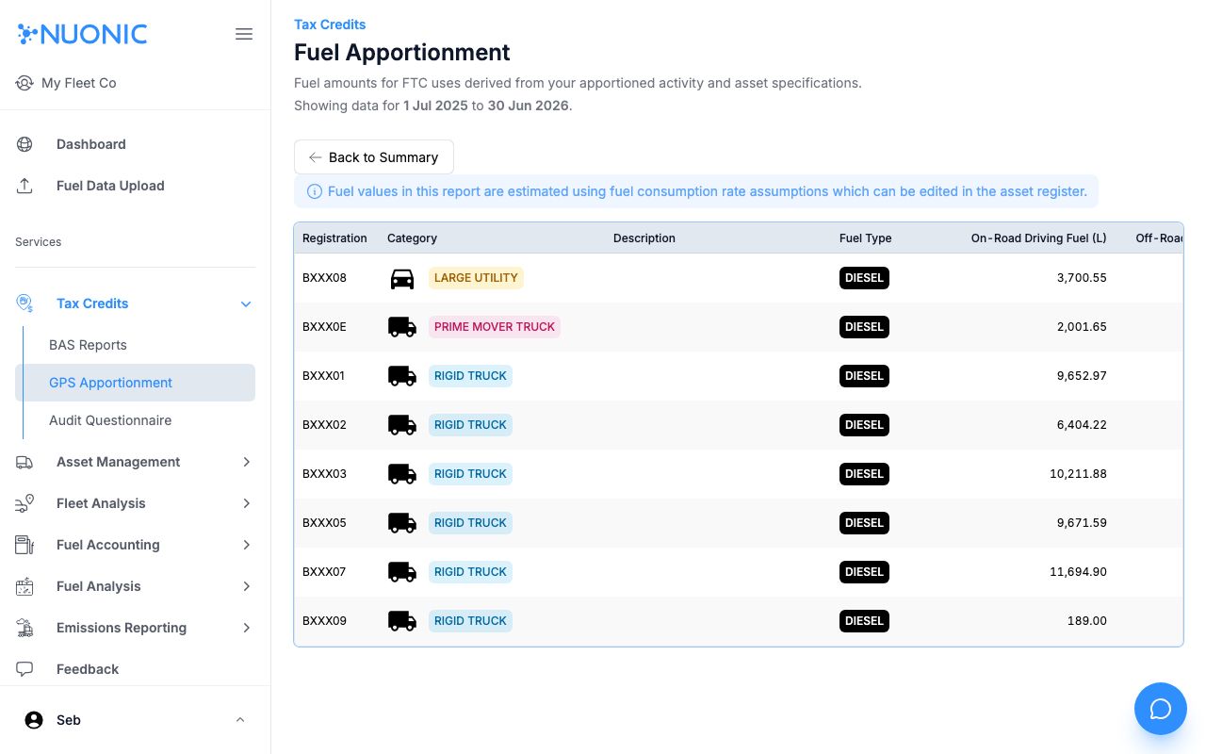1206x754 pixels.
Task: Open the Seb user menu chevron
Action: click(x=240, y=720)
